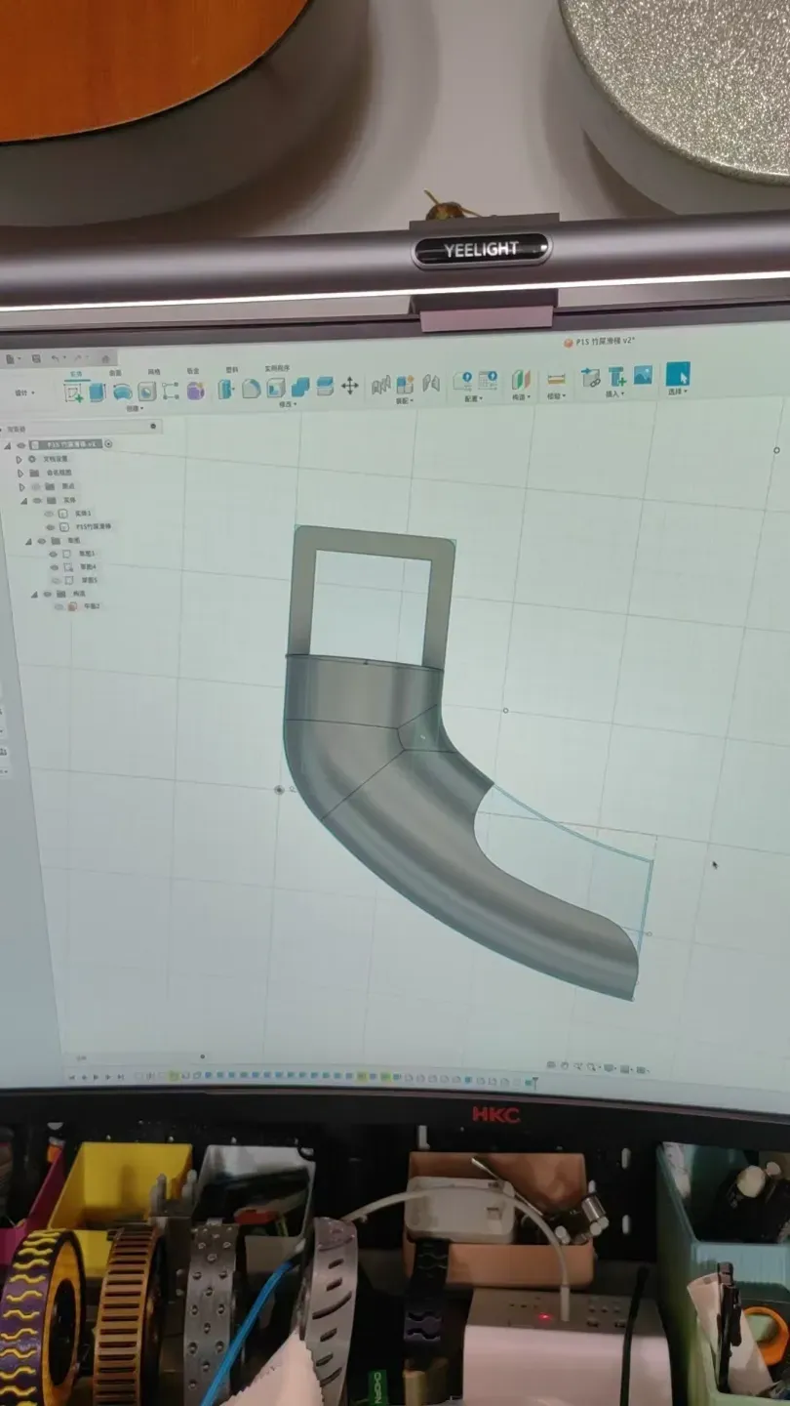Screen dimensions: 790x1406
Task: Collapse the 实体 bodies folder
Action: (x=23, y=501)
